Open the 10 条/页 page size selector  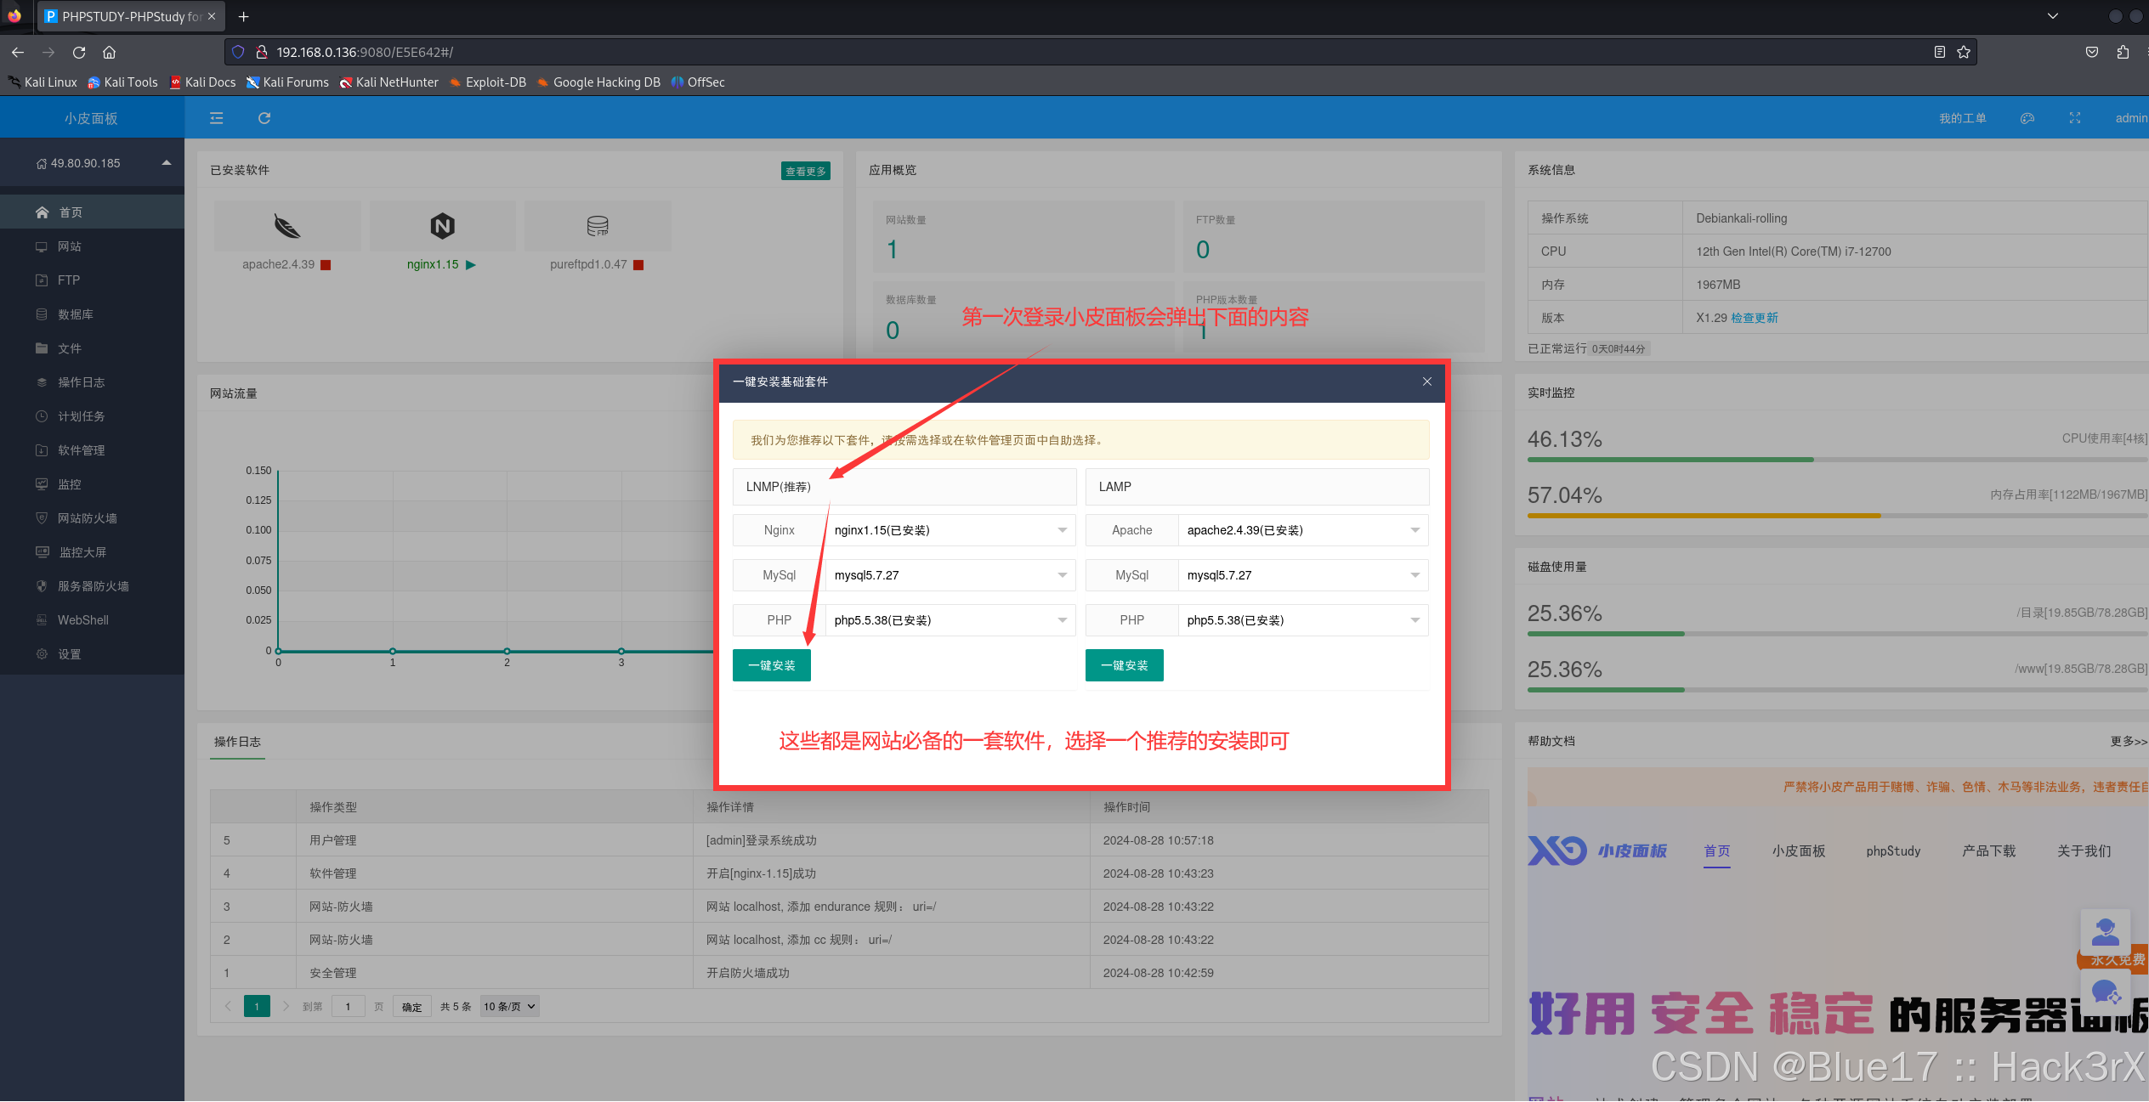(x=509, y=1007)
